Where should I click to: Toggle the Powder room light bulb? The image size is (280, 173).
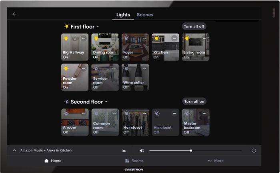66,69
